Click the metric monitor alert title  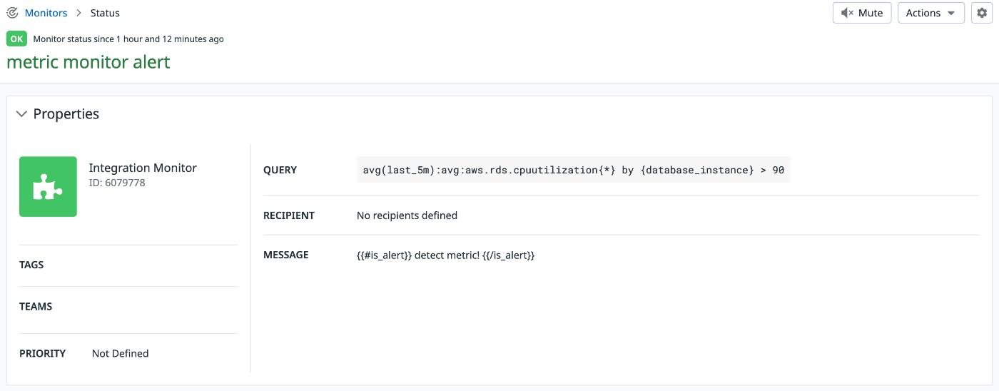tap(88, 62)
